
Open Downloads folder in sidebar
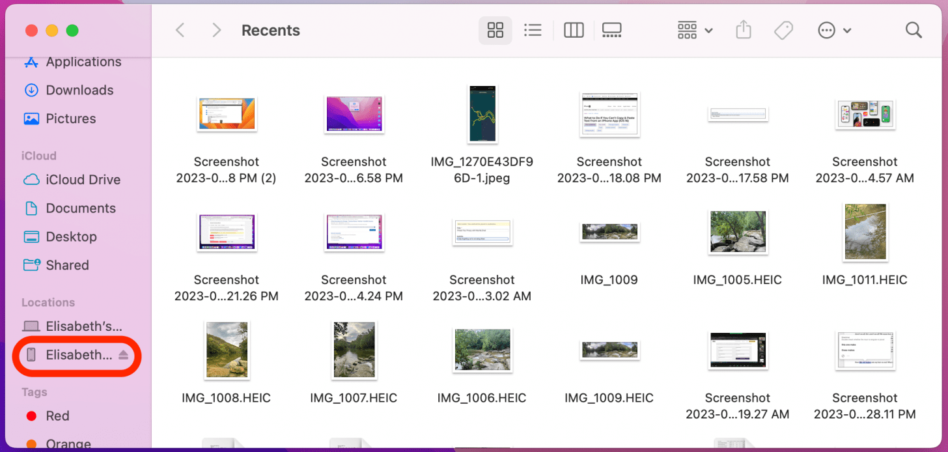click(79, 90)
